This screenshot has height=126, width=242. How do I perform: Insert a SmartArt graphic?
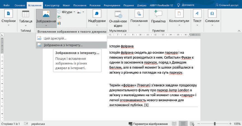point(59,17)
